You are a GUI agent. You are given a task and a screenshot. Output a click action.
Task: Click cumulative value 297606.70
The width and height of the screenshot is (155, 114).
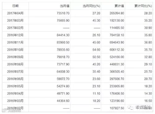click(117, 79)
